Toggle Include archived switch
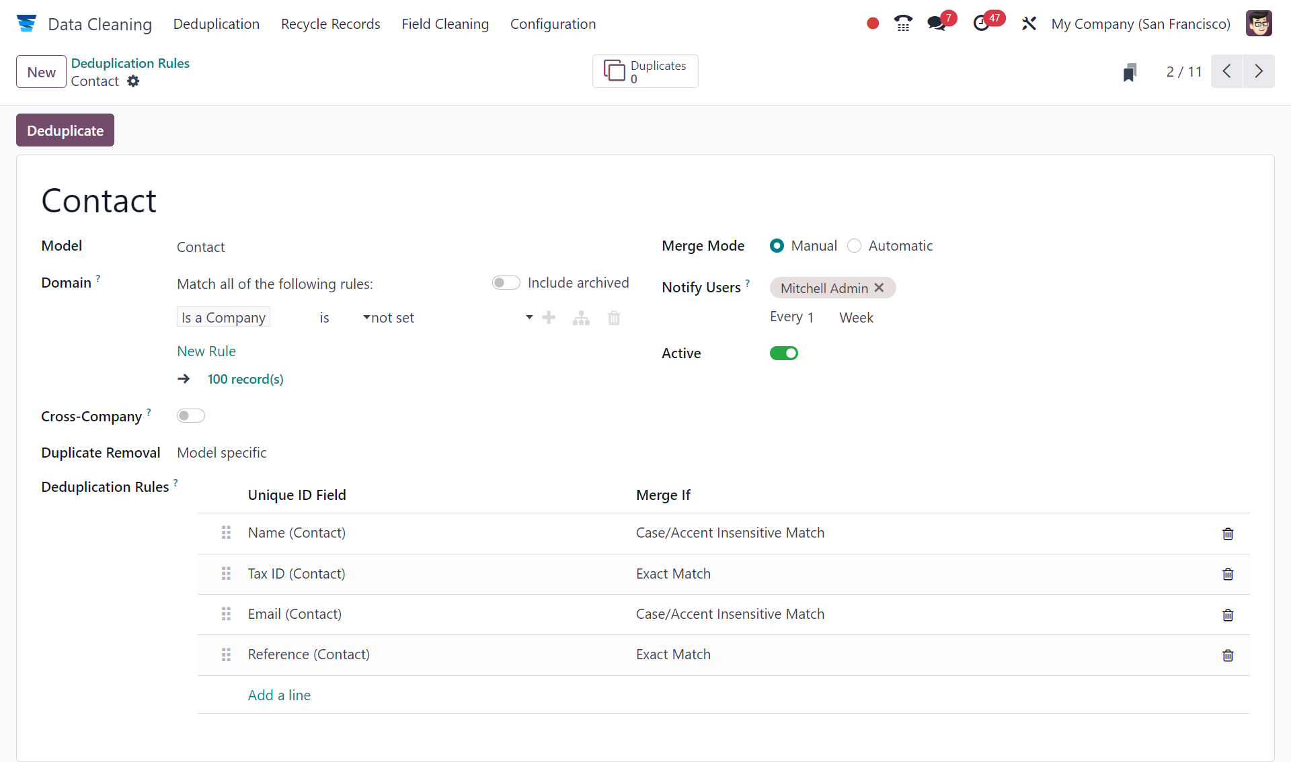 click(506, 283)
